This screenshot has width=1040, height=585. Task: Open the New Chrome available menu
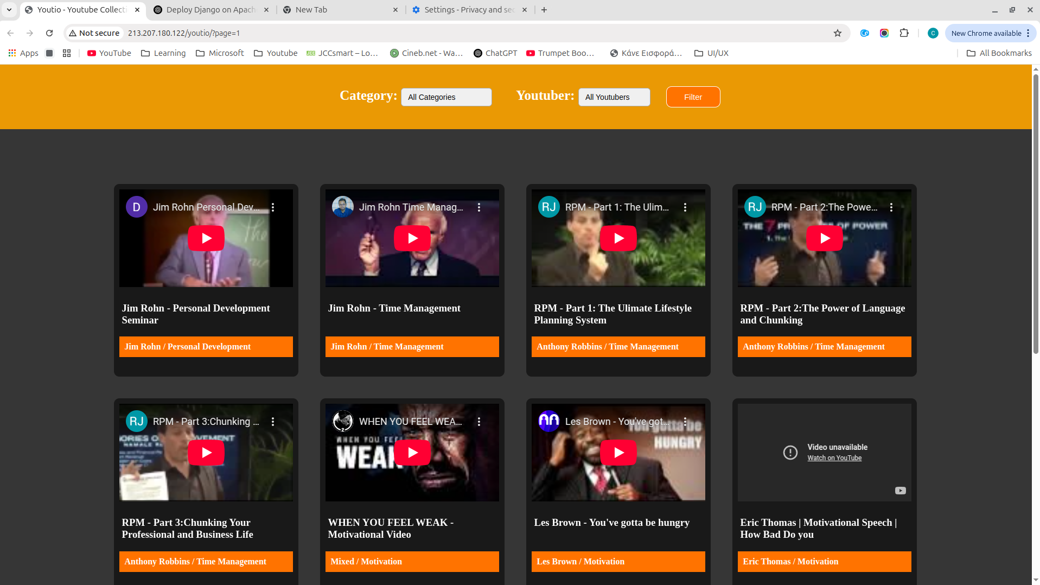click(991, 33)
